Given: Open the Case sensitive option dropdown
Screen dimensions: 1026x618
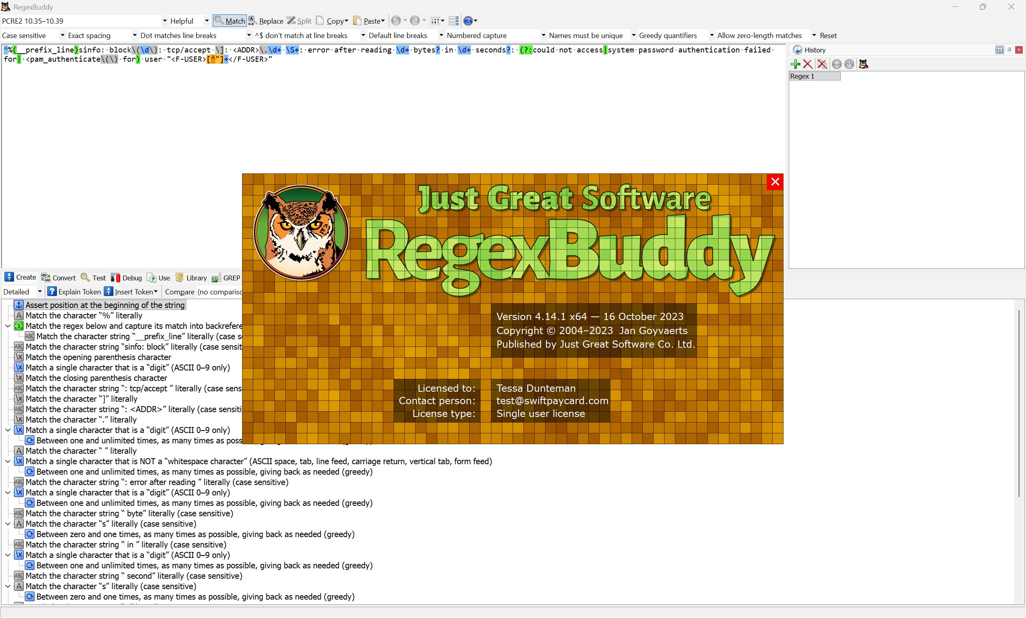Looking at the screenshot, I should [63, 35].
